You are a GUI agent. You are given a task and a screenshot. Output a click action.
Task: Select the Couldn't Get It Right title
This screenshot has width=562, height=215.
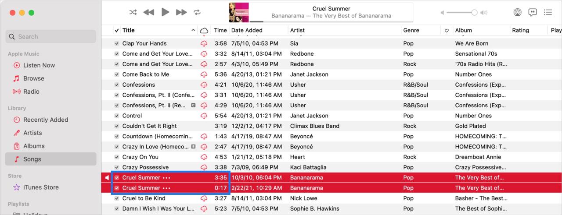[x=150, y=126]
